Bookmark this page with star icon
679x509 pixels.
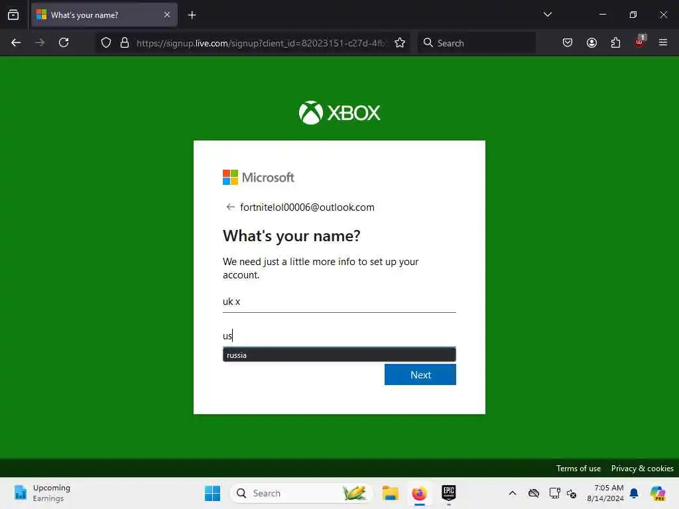[x=400, y=42]
